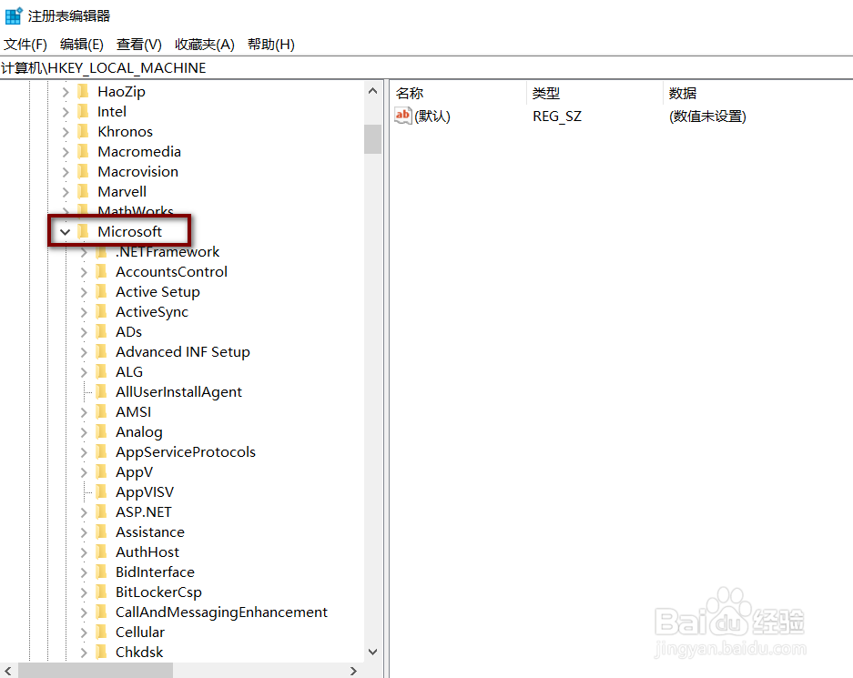Click the 类型 column header

coord(595,93)
